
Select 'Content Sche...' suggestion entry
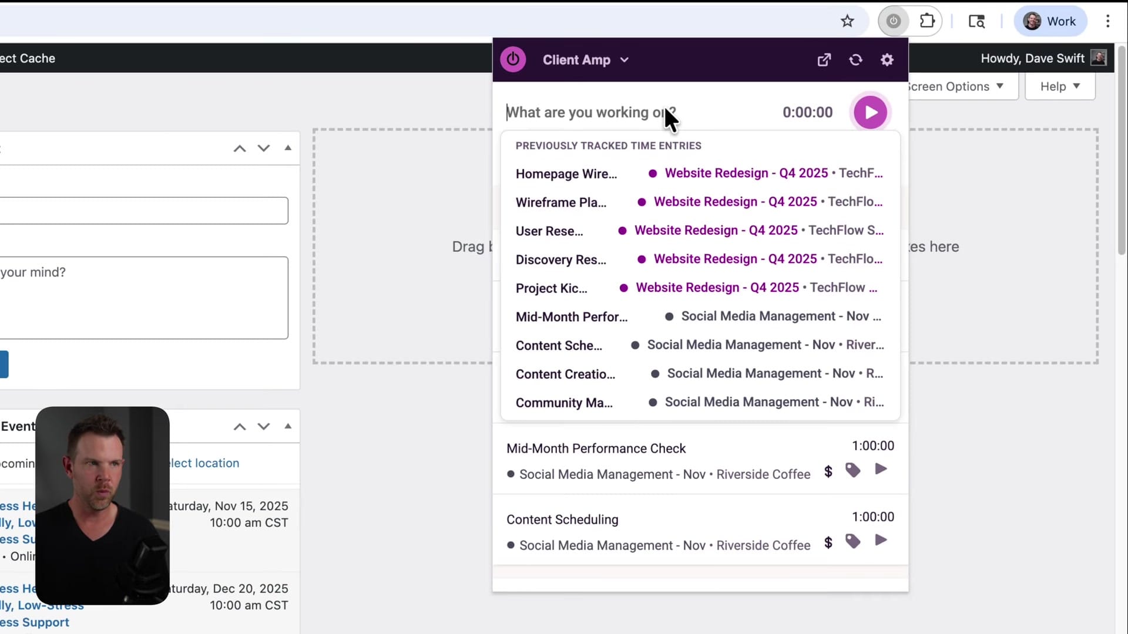(700, 345)
